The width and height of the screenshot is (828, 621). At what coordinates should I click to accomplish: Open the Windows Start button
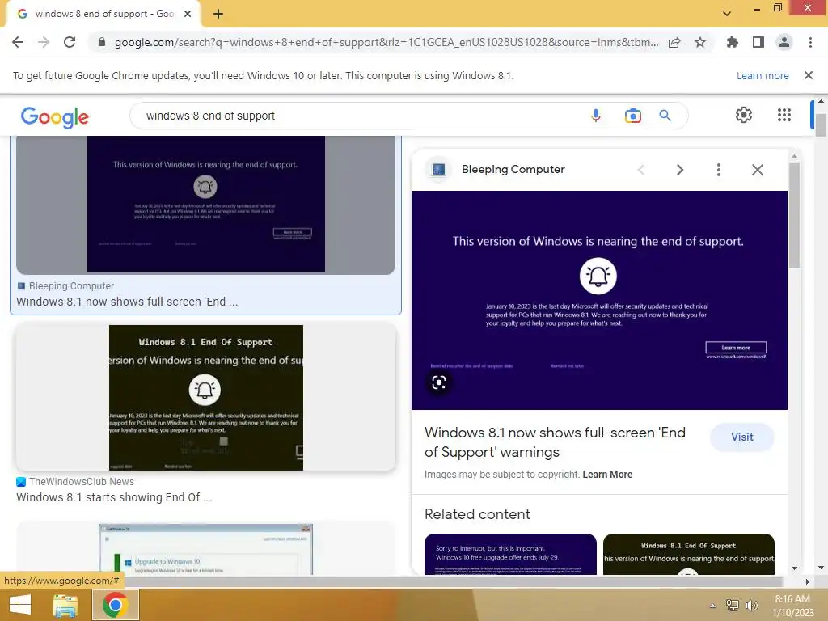click(x=20, y=605)
